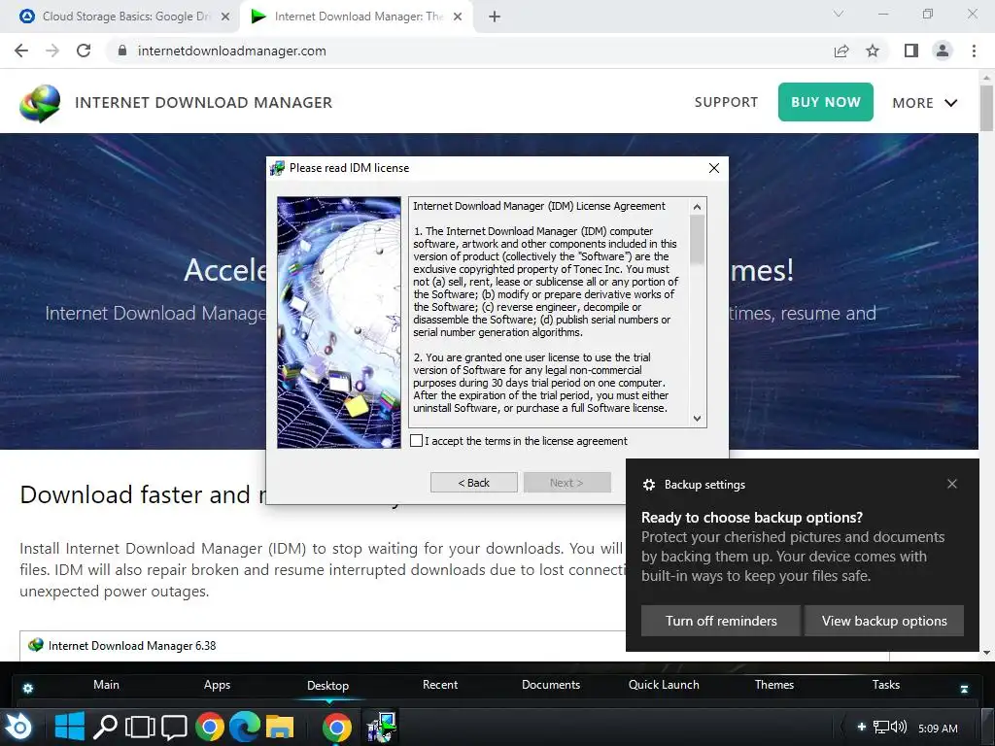Open the Tasks dock tab
This screenshot has width=995, height=746.
coord(886,685)
